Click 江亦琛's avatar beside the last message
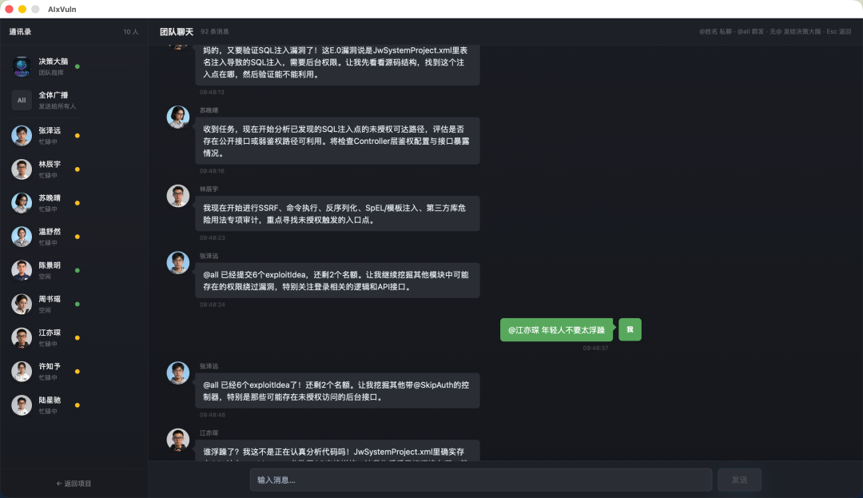Image resolution: width=863 pixels, height=498 pixels. 177,440
